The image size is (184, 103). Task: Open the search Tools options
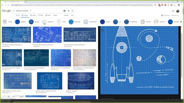click(72, 15)
